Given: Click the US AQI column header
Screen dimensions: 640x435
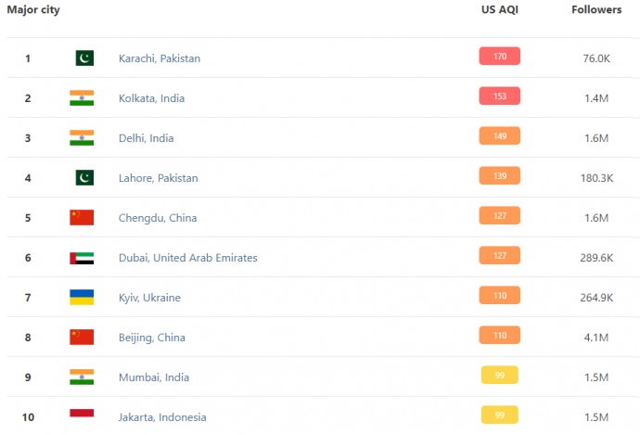Looking at the screenshot, I should point(501,10).
